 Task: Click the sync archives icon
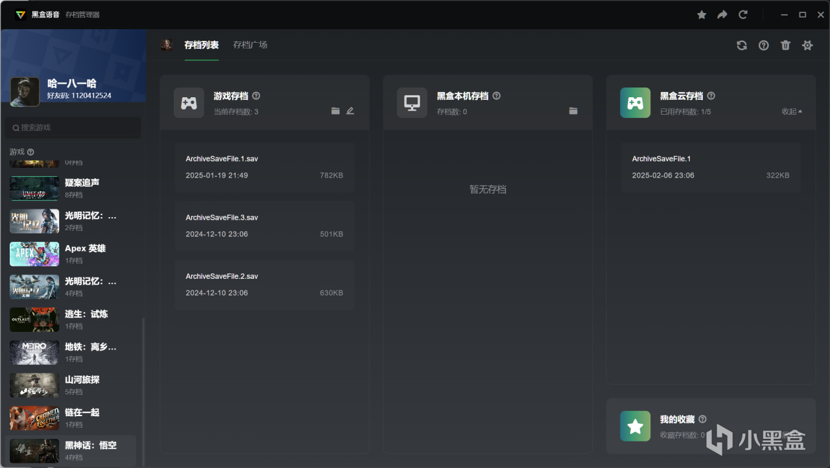pos(742,45)
